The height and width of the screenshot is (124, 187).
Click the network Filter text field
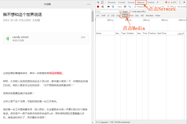[x=108, y=11]
